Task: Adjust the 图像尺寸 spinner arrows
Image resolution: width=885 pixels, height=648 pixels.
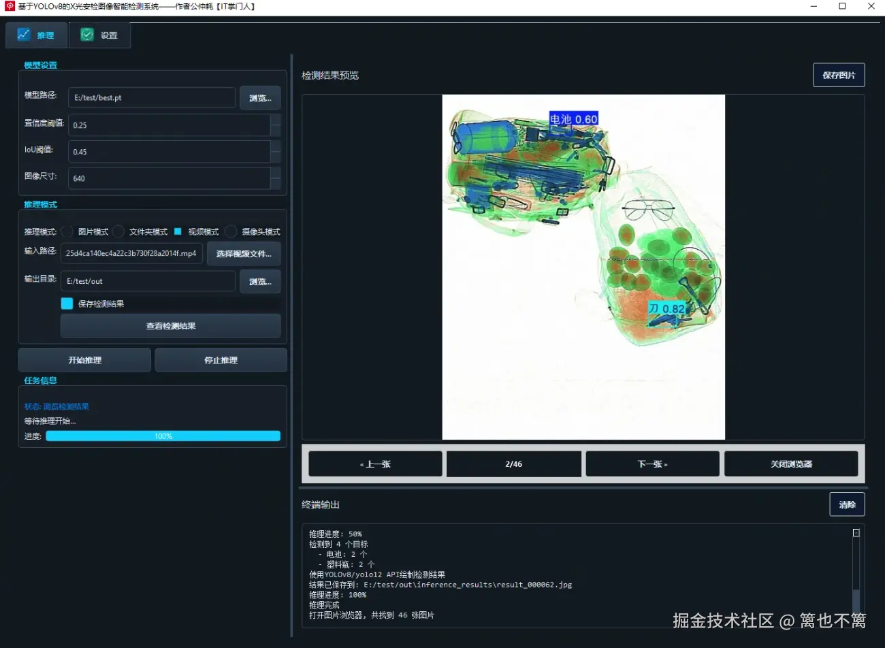Action: click(x=276, y=178)
